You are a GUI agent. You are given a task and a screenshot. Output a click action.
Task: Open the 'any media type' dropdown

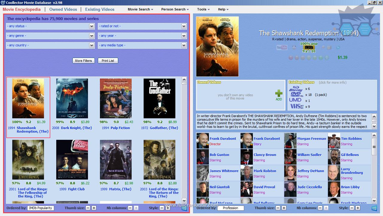pos(142,45)
